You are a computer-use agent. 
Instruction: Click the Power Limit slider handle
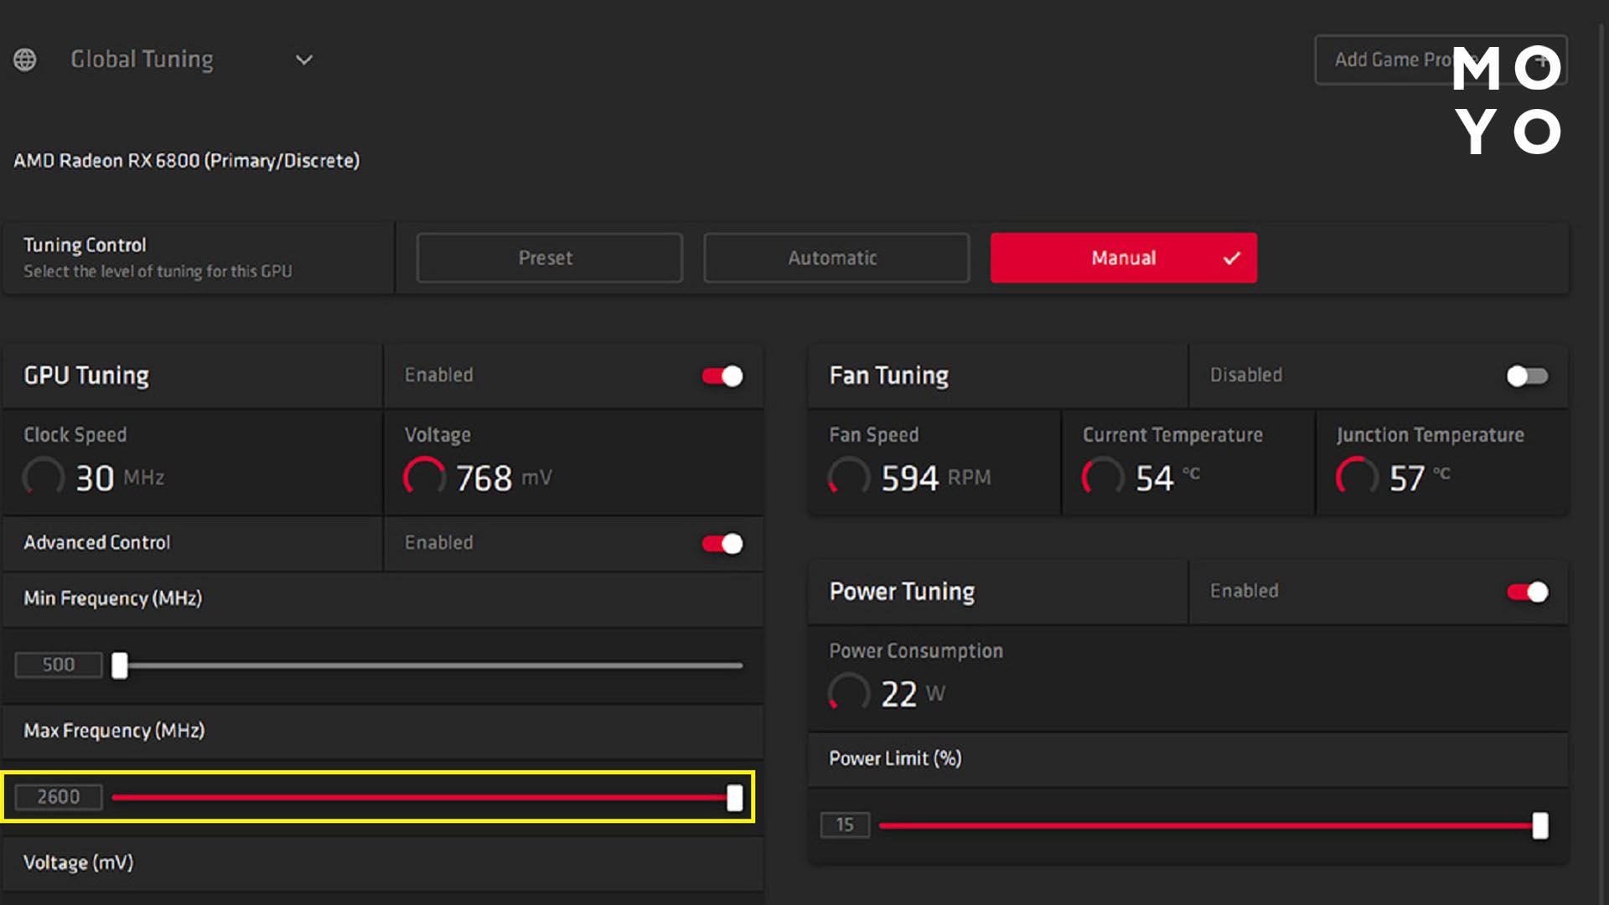pos(1540,825)
